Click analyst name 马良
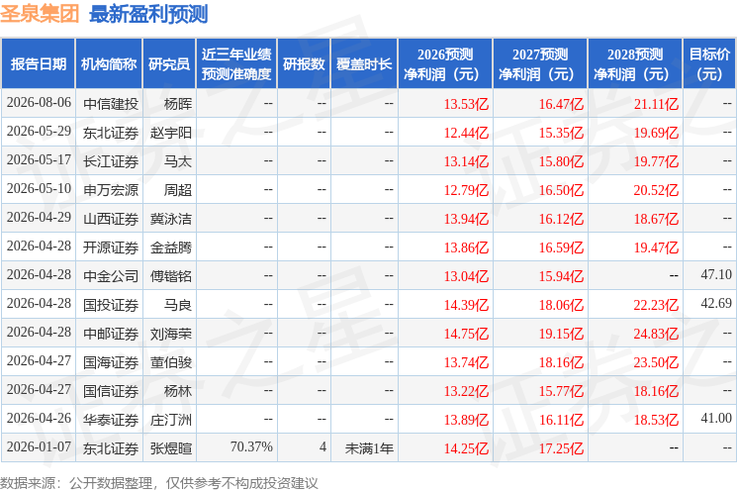 point(178,305)
